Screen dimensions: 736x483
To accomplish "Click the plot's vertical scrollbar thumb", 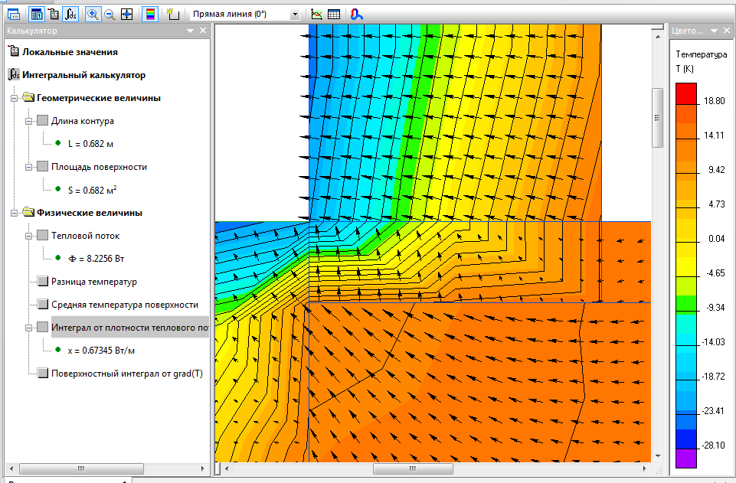I will click(x=656, y=117).
